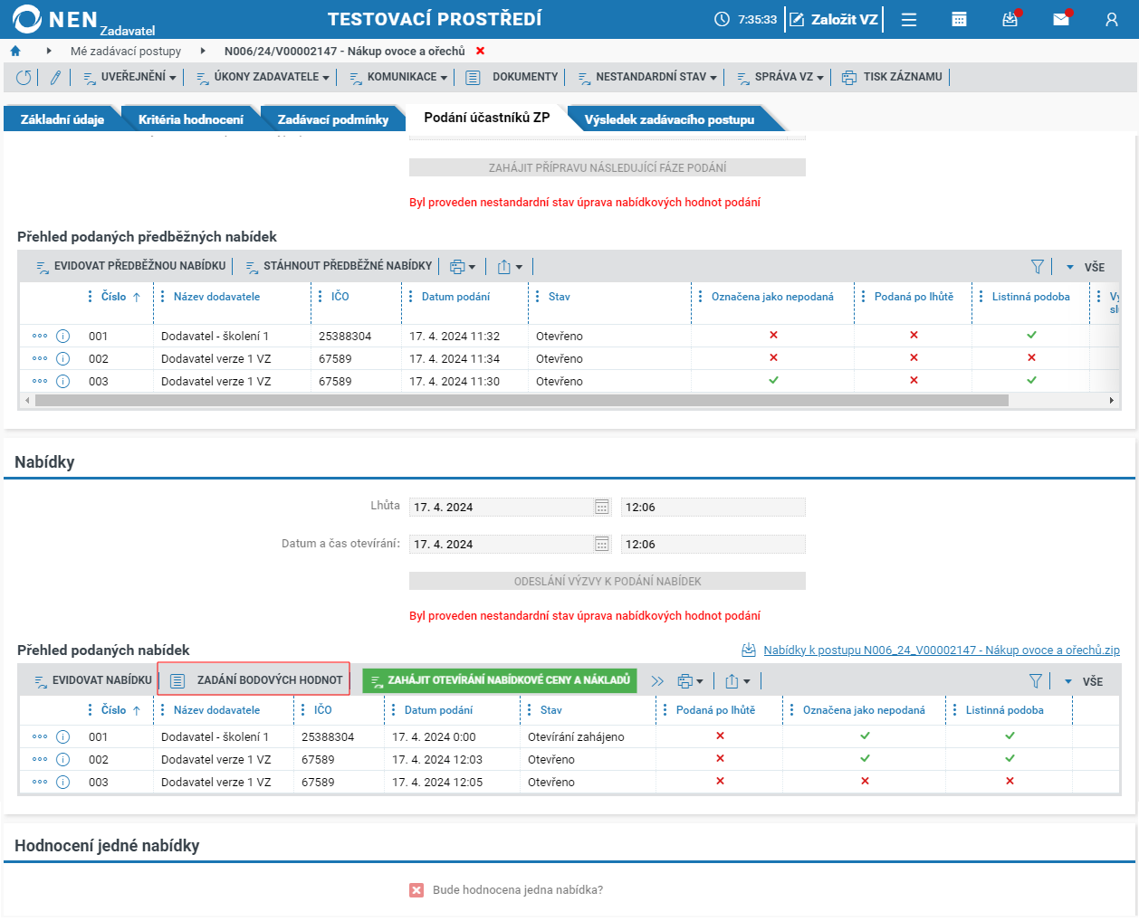
Task: Click the Datum a čas otevírání date field
Action: click(x=502, y=544)
